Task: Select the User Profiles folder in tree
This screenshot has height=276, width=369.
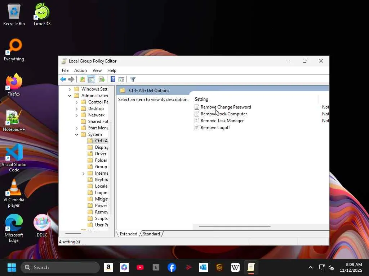Action: point(97,225)
